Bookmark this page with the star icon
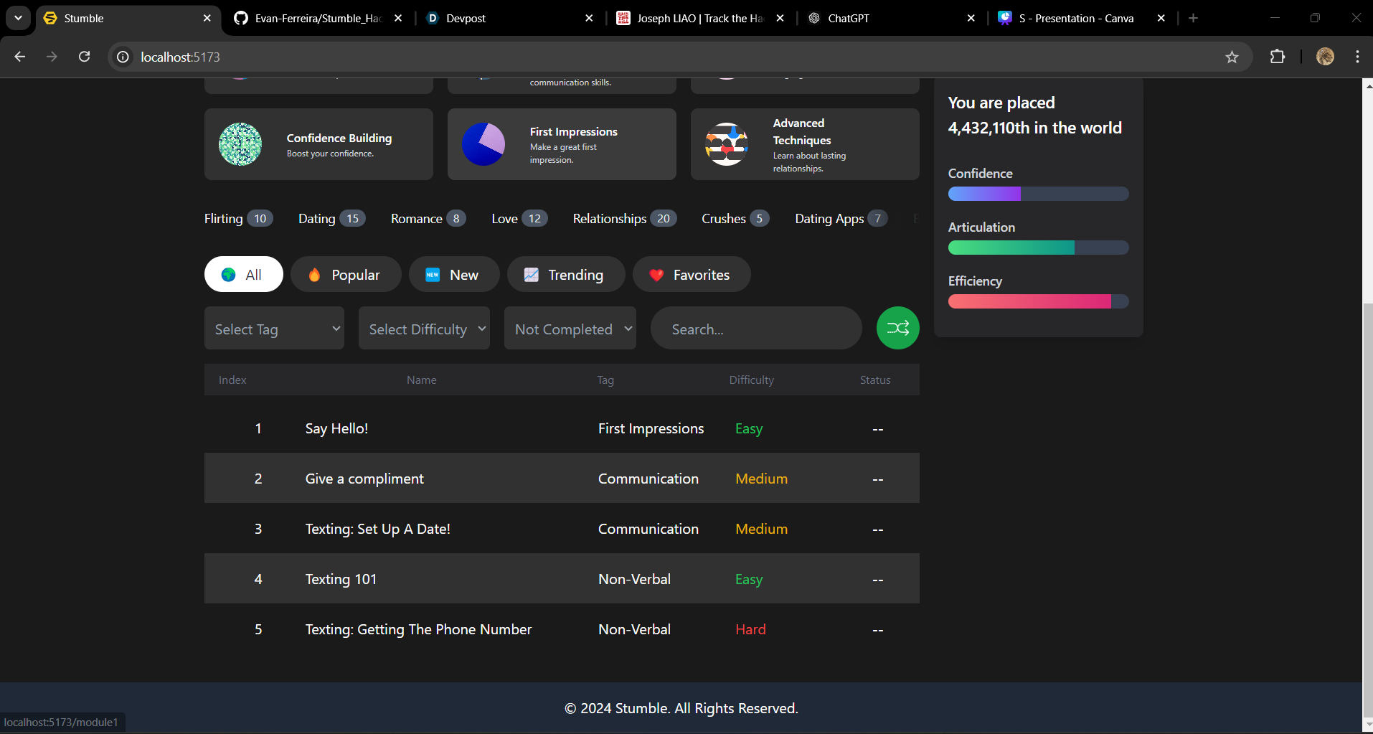1373x734 pixels. click(1232, 57)
